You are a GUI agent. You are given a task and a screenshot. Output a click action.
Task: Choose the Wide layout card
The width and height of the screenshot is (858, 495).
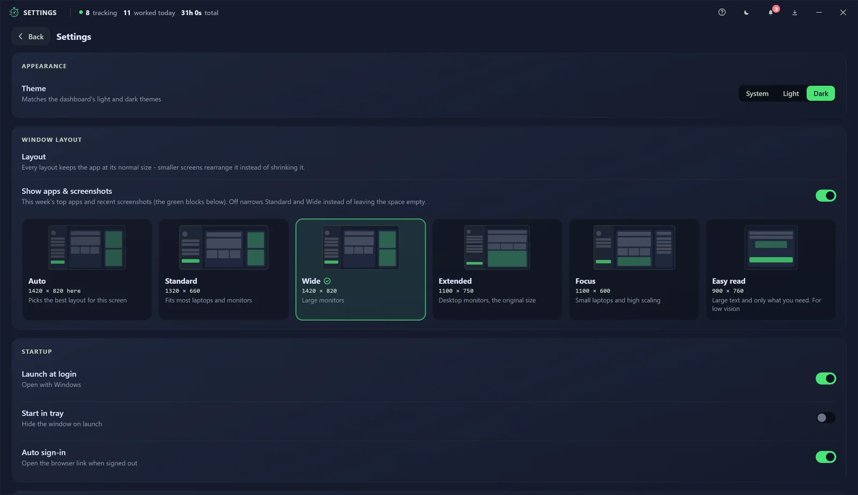click(x=360, y=269)
